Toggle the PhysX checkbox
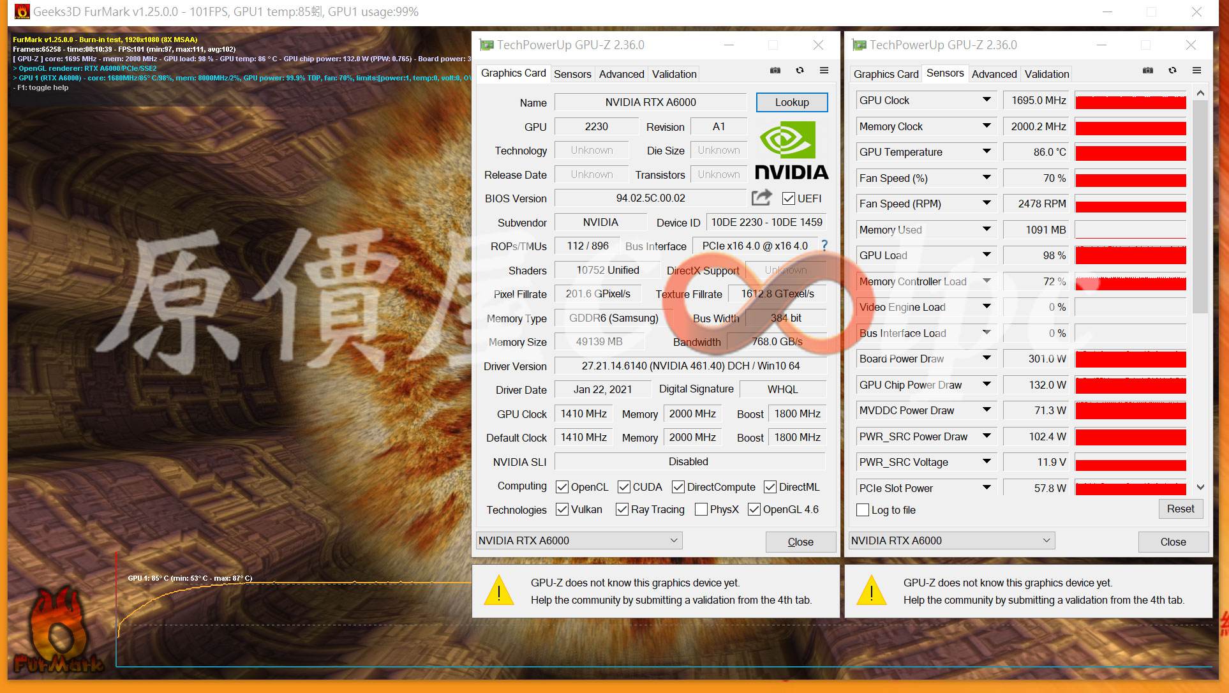Viewport: 1229px width, 693px height. pyautogui.click(x=701, y=509)
